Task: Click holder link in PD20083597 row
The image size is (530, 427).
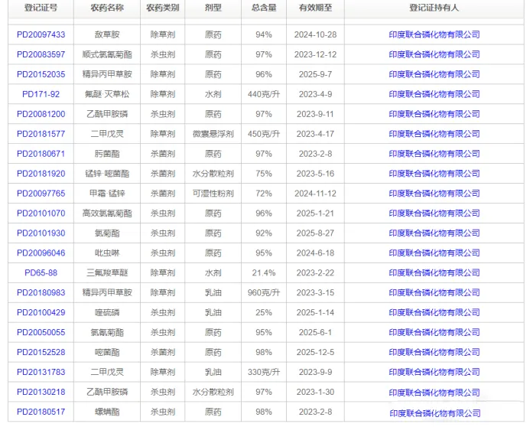Action: (434, 54)
